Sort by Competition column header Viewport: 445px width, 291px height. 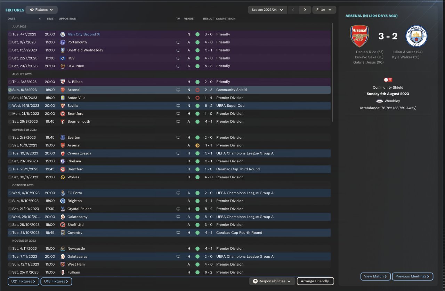[226, 19]
